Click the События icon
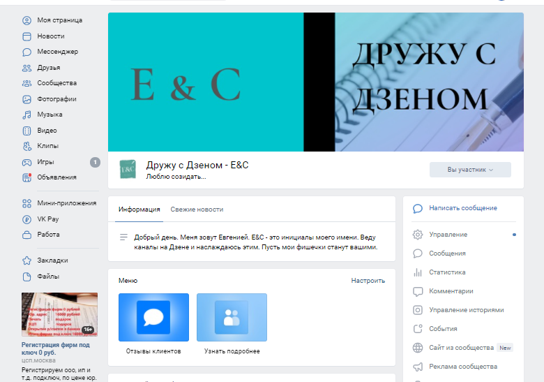 418,329
